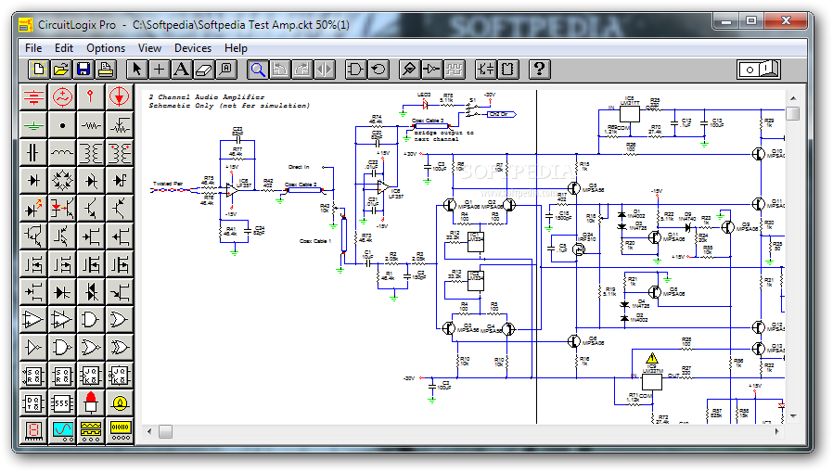Open the Help menu
The height and width of the screenshot is (472, 833).
[236, 48]
